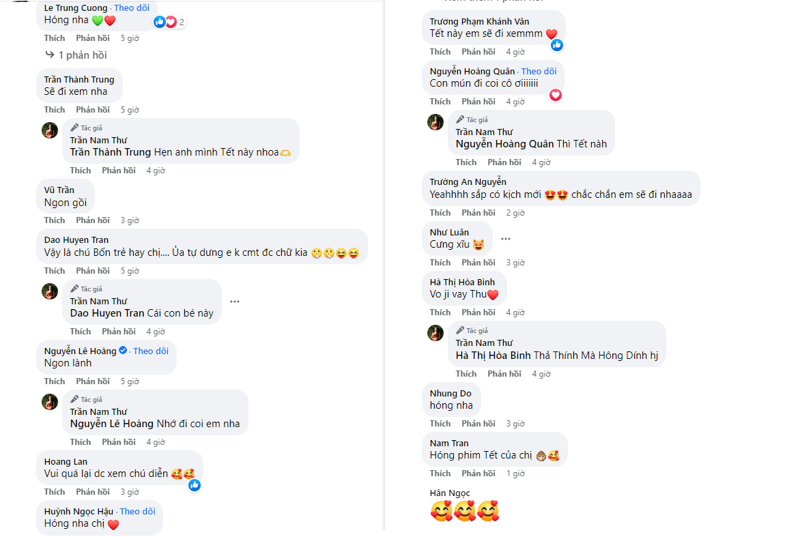Like Vũ Trần's comment with Thích
The width and height of the screenshot is (800, 537).
point(55,220)
